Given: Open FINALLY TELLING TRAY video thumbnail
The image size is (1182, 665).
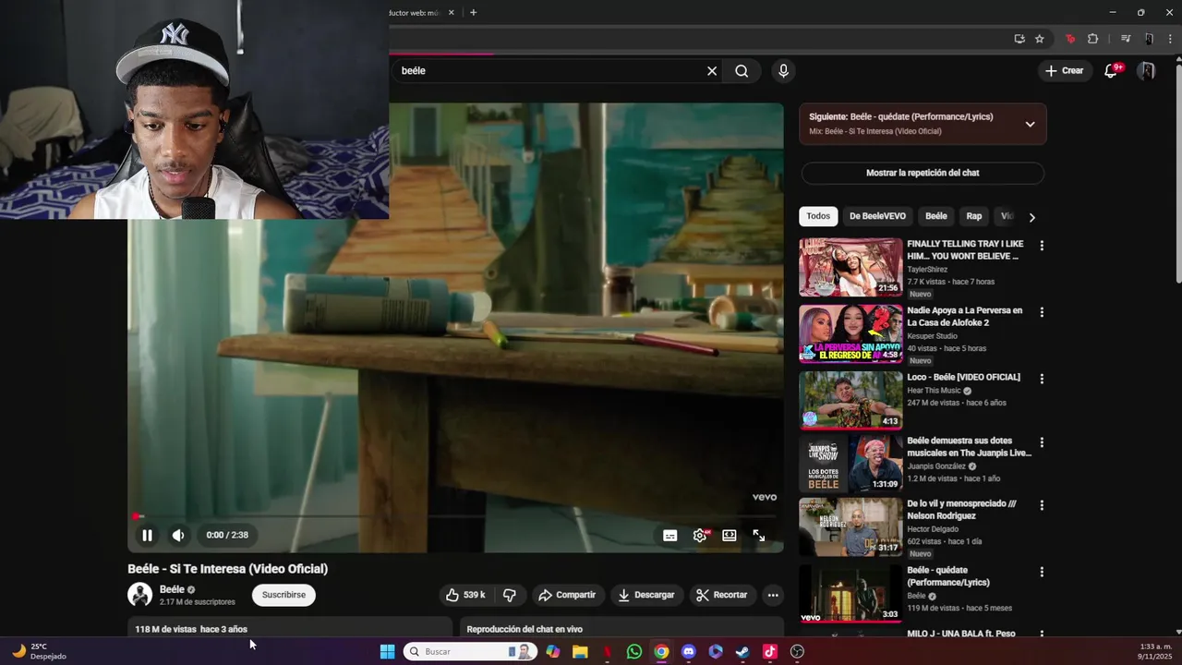Looking at the screenshot, I should point(850,267).
